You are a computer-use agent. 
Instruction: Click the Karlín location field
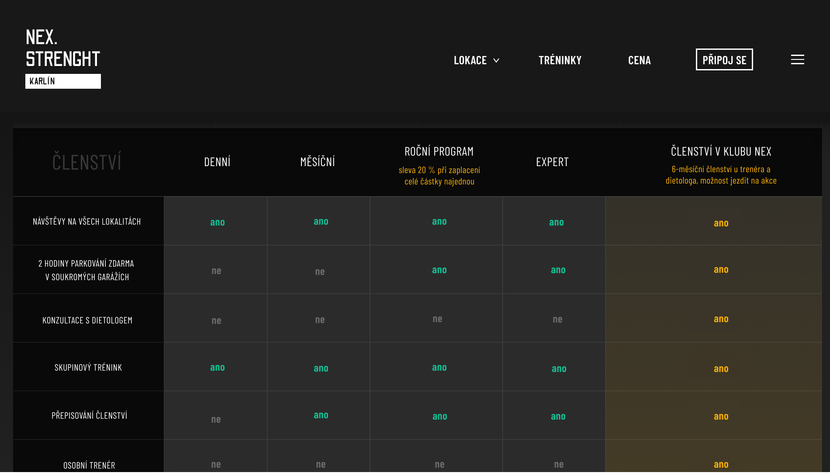coord(63,81)
